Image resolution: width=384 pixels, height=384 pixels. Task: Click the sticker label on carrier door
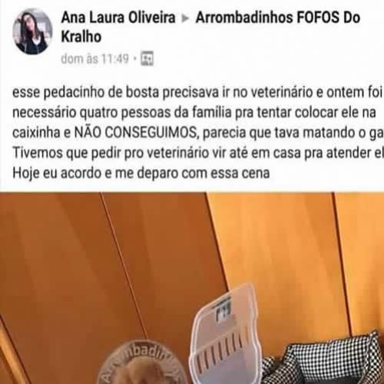point(223,310)
